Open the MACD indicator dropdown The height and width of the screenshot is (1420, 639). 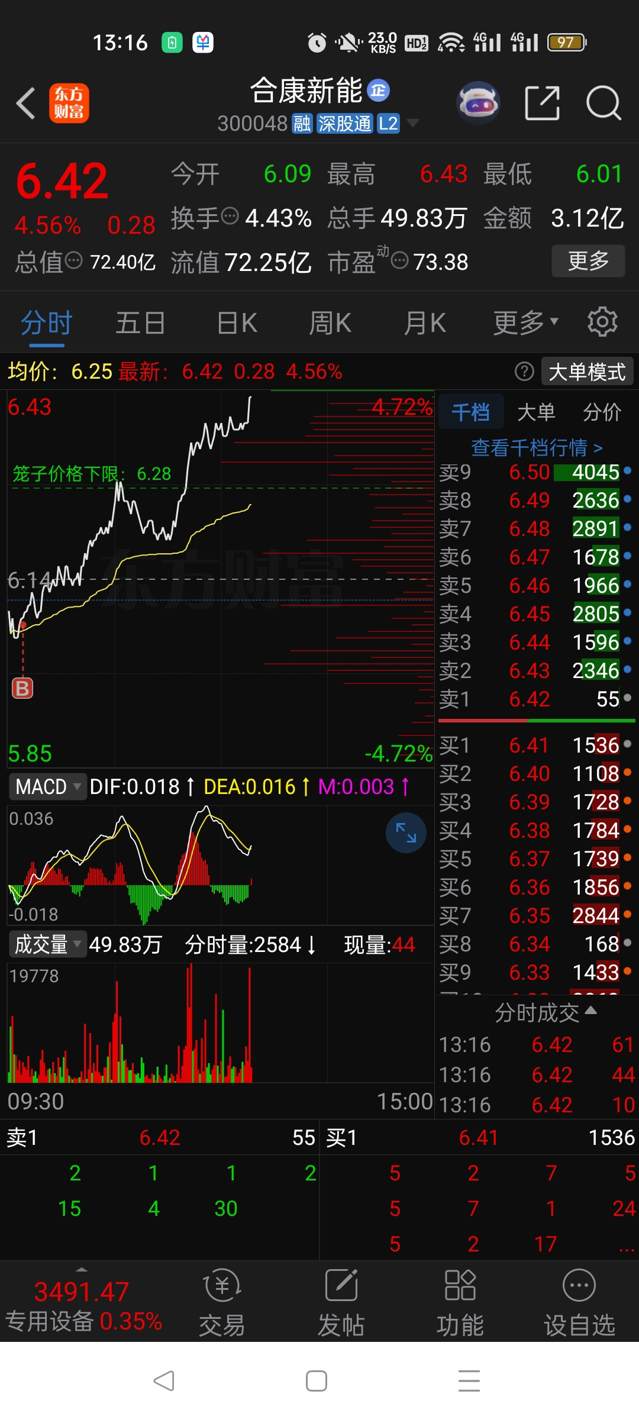pyautogui.click(x=48, y=786)
